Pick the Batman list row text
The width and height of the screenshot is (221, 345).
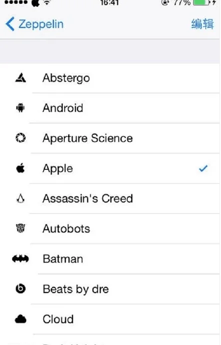click(63, 259)
